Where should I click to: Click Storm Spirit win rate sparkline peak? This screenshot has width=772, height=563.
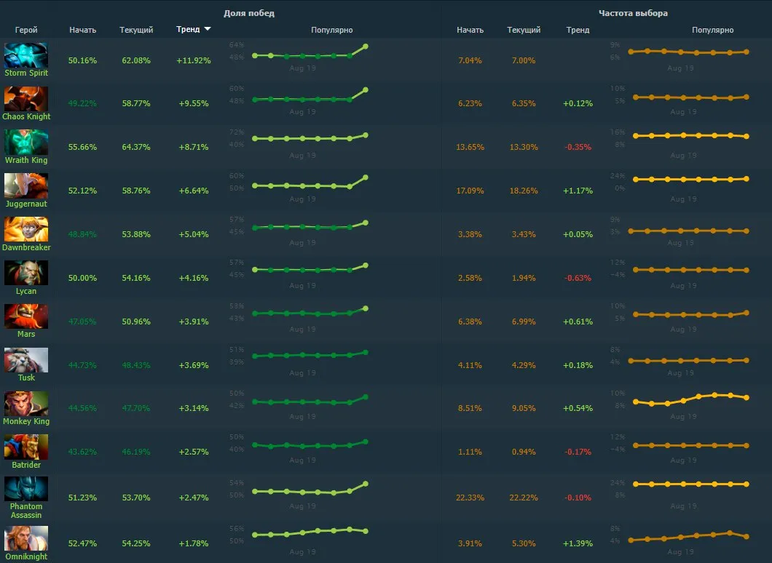pyautogui.click(x=366, y=47)
